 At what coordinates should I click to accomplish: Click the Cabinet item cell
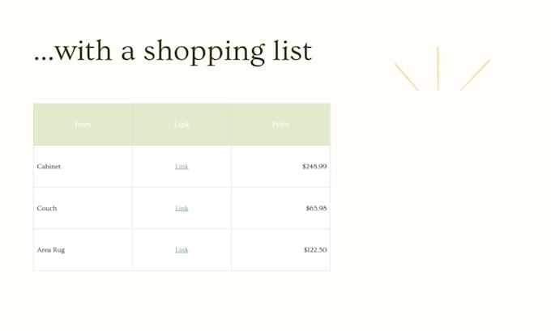[83, 167]
